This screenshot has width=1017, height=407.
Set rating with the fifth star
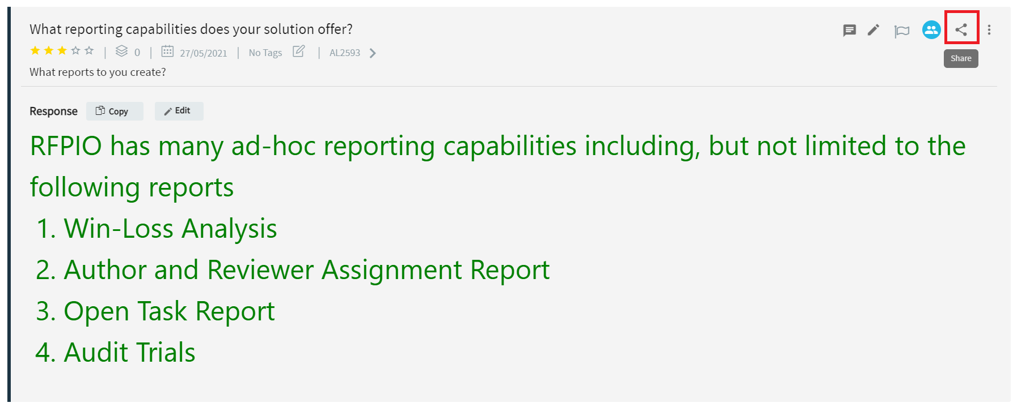click(x=89, y=51)
